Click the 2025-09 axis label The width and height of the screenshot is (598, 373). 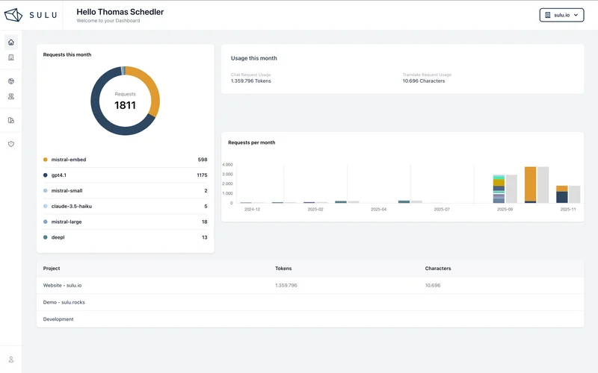505,210
